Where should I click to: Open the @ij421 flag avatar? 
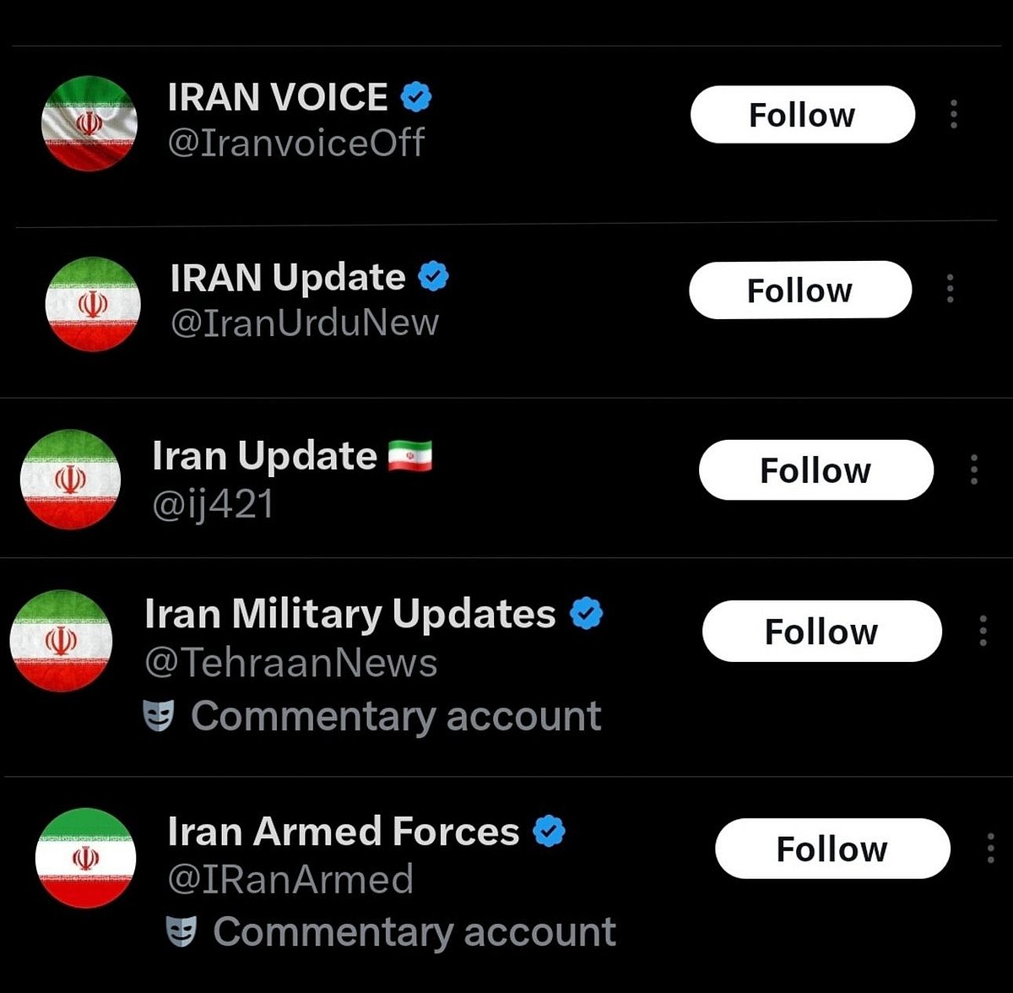(71, 480)
